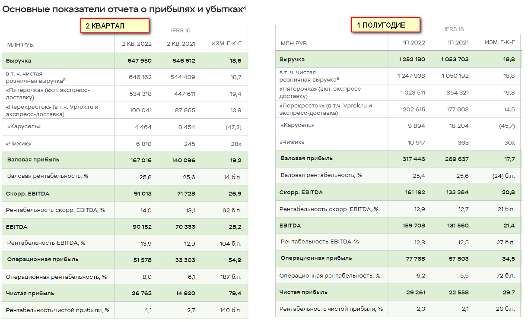This screenshot has height=322, width=528.
Task: Click the "1П 2022" column header
Action: (413, 42)
